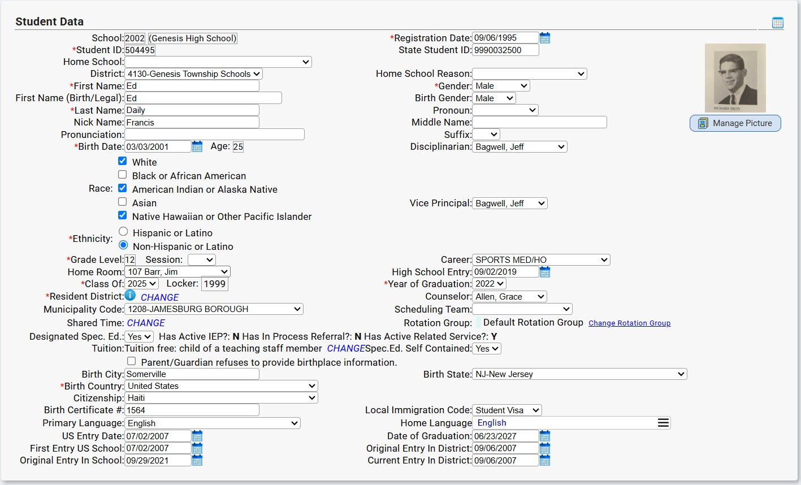Viewport: 801px width, 485px height.
Task: Open the Home Language list menu icon
Action: (x=664, y=423)
